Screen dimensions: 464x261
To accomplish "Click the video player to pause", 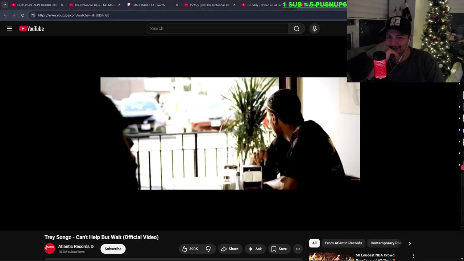I will [x=230, y=133].
